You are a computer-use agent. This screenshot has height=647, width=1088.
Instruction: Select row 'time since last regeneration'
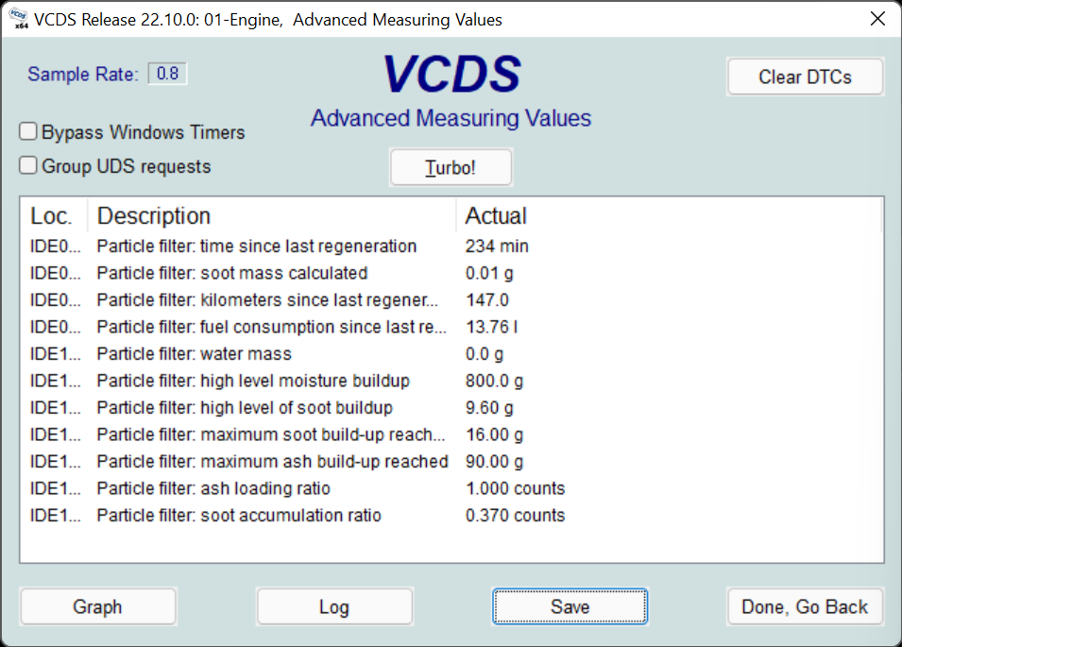click(451, 247)
